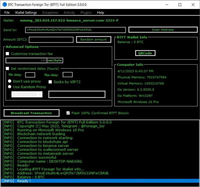Click the sat/byte unit button
Screen dimensions: 200x187
[x=55, y=60]
